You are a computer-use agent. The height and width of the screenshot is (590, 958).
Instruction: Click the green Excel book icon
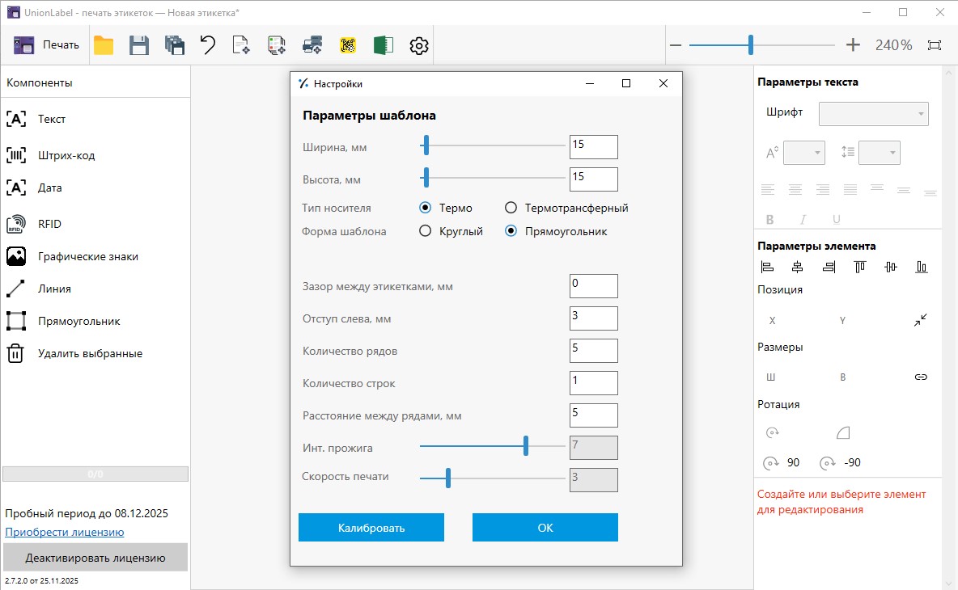coord(383,45)
